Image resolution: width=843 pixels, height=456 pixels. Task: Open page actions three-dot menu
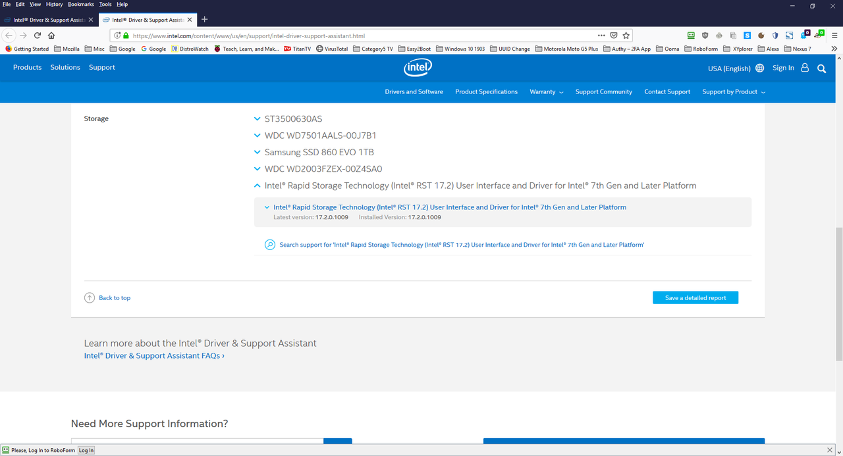[x=601, y=36]
